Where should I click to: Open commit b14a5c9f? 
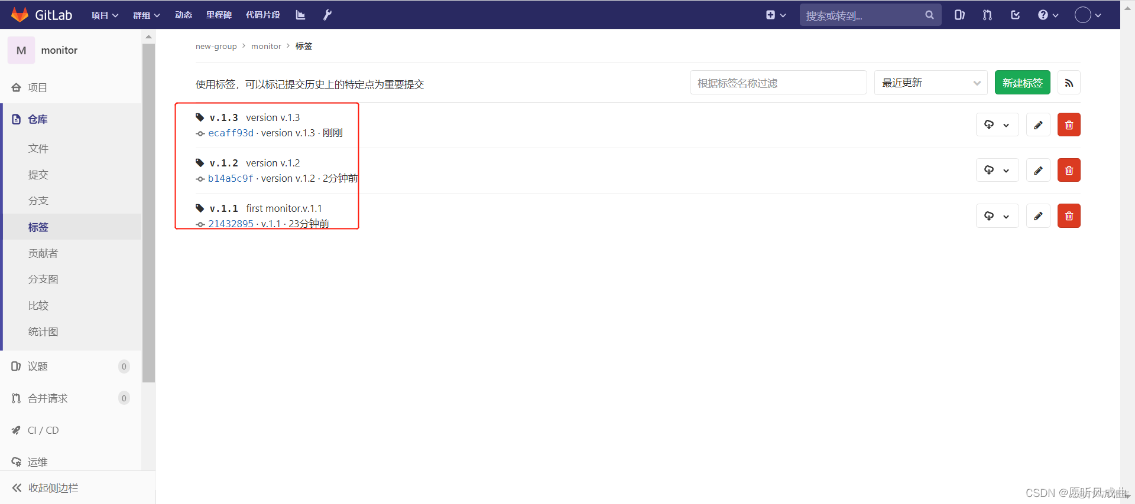click(x=231, y=178)
